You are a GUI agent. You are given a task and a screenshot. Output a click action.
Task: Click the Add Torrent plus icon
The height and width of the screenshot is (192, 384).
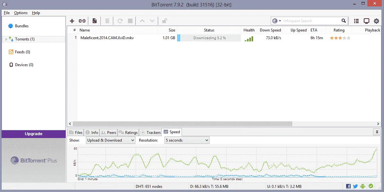[x=72, y=21]
